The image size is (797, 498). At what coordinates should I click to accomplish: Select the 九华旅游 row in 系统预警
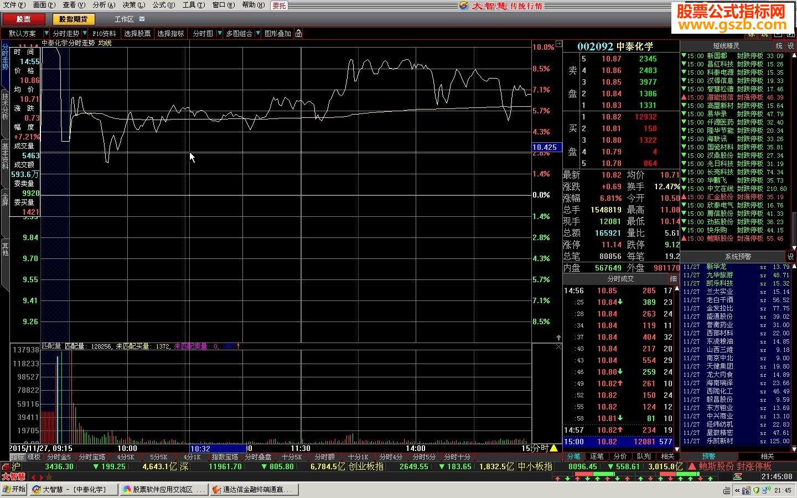(736, 275)
